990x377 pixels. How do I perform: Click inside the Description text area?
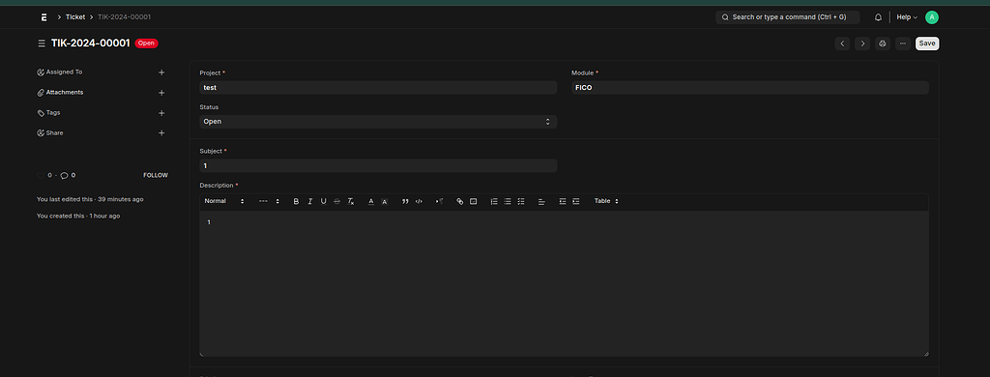[x=564, y=284]
